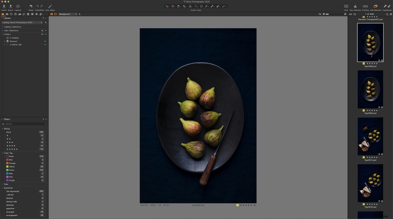Open the Catalog: Stock Photography 2020 selector
The width and height of the screenshot is (393, 219).
(22, 23)
